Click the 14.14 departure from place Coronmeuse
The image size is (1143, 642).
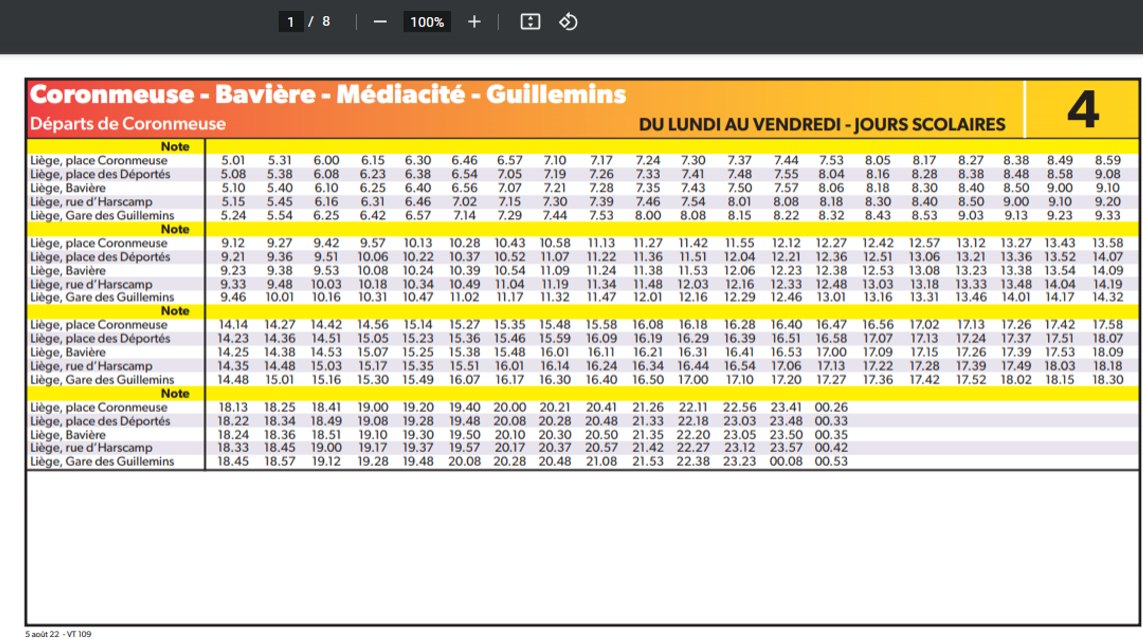[233, 325]
